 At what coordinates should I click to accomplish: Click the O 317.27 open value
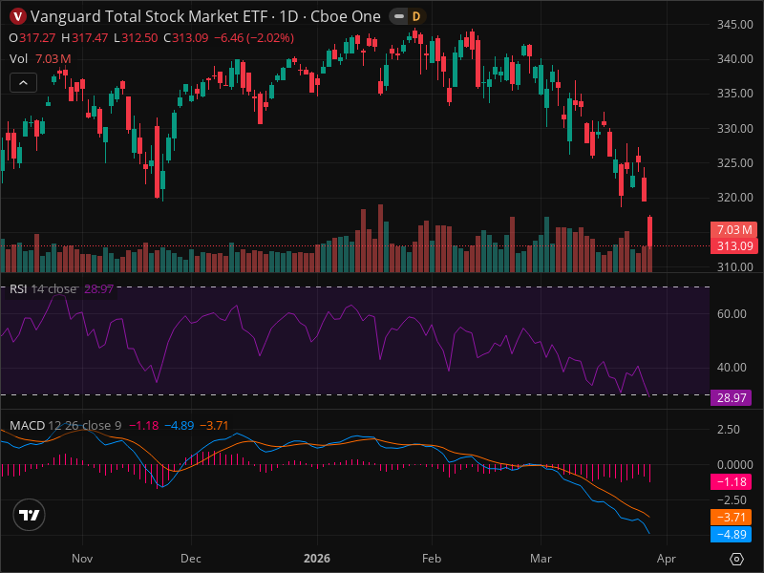[x=32, y=38]
